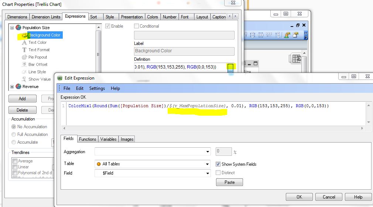Open the File menu in Edit Expression
373x207 pixels.
pos(67,88)
